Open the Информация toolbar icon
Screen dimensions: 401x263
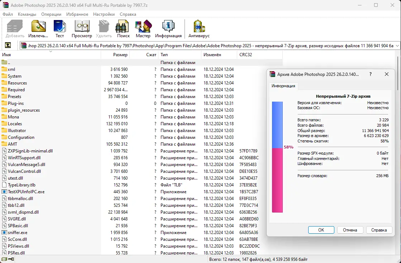[x=168, y=26]
